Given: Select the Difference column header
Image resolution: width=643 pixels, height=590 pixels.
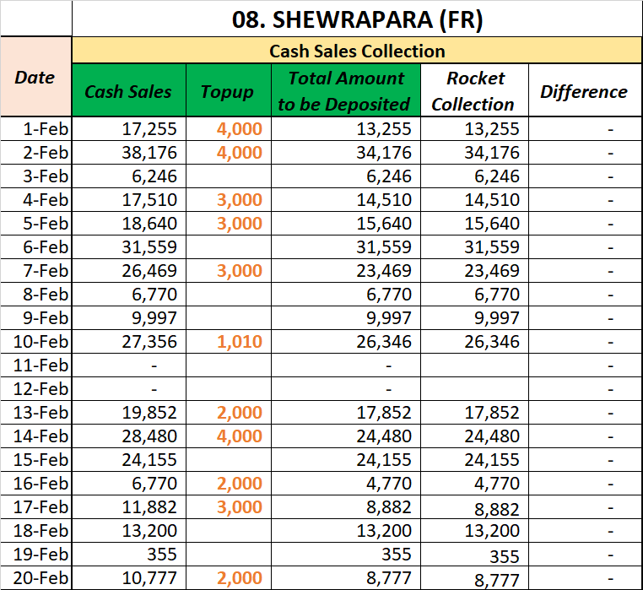Looking at the screenshot, I should (x=586, y=90).
